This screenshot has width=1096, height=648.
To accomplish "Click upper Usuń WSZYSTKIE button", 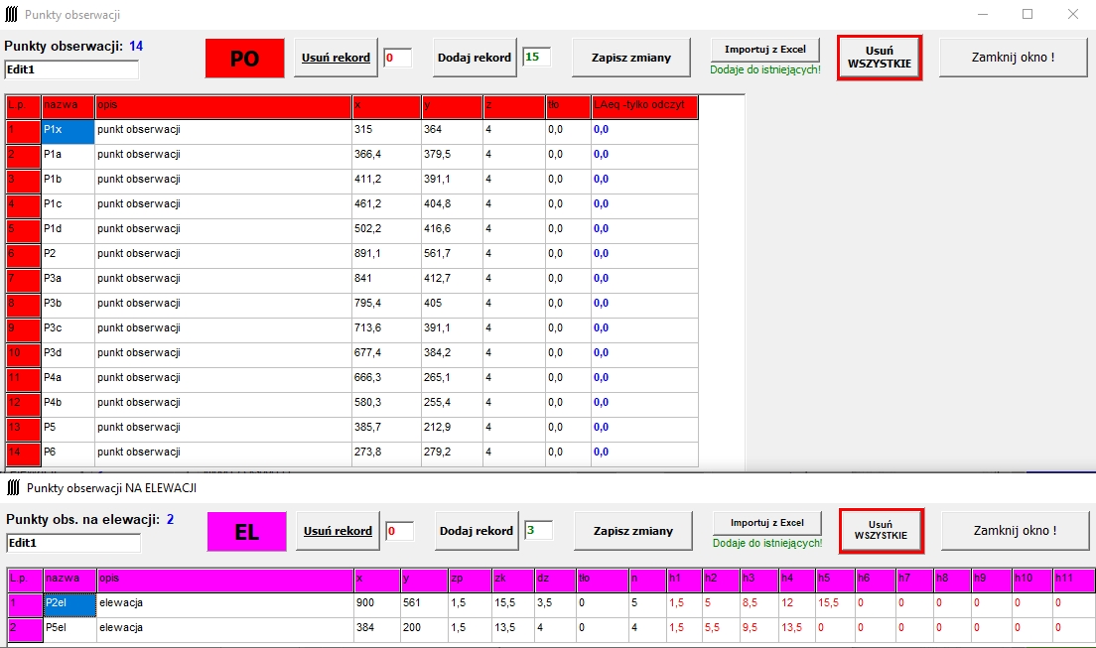I will 880,58.
